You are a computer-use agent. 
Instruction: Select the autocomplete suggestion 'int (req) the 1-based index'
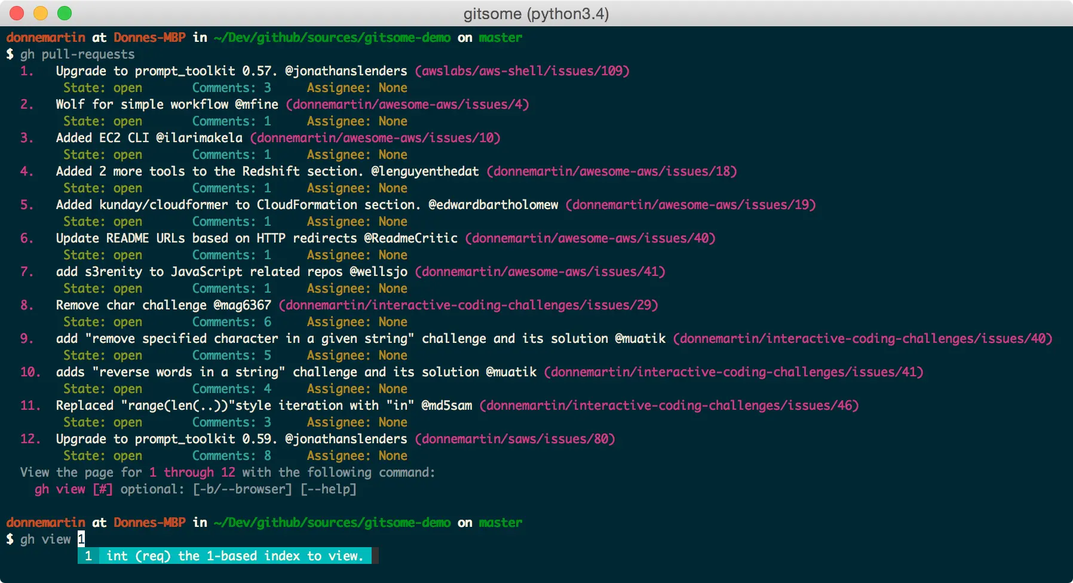(x=225, y=556)
